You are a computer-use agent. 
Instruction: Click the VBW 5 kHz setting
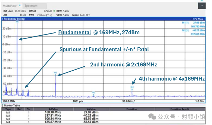tap(63, 15)
